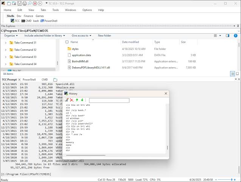Open the tab list dropdown arrow at tab bar right
This screenshot has width=241, height=182.
[x=236, y=79]
